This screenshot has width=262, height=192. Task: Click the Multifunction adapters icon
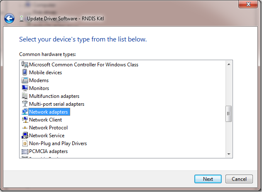tap(24, 96)
